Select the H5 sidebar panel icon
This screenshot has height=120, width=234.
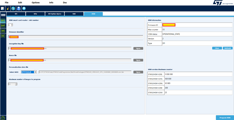point(3,36)
